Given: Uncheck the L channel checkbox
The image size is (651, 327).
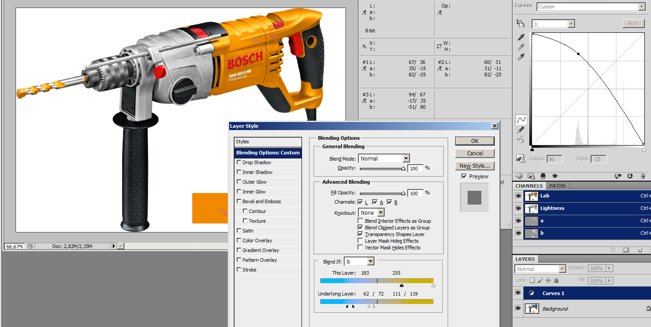Looking at the screenshot, I should [x=361, y=202].
